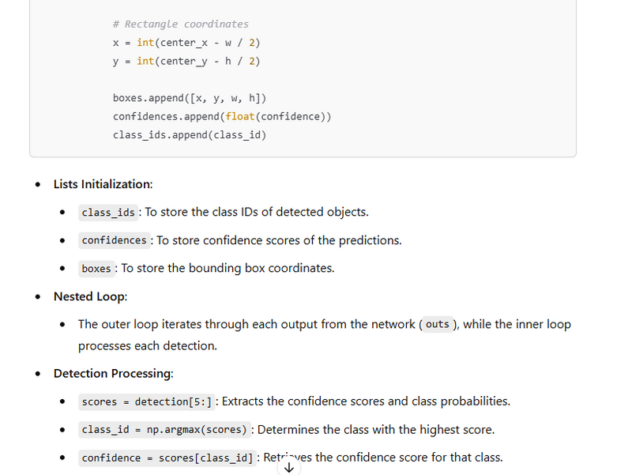This screenshot has width=632, height=475.
Task: Click the boxes.append code line
Action: 190,98
